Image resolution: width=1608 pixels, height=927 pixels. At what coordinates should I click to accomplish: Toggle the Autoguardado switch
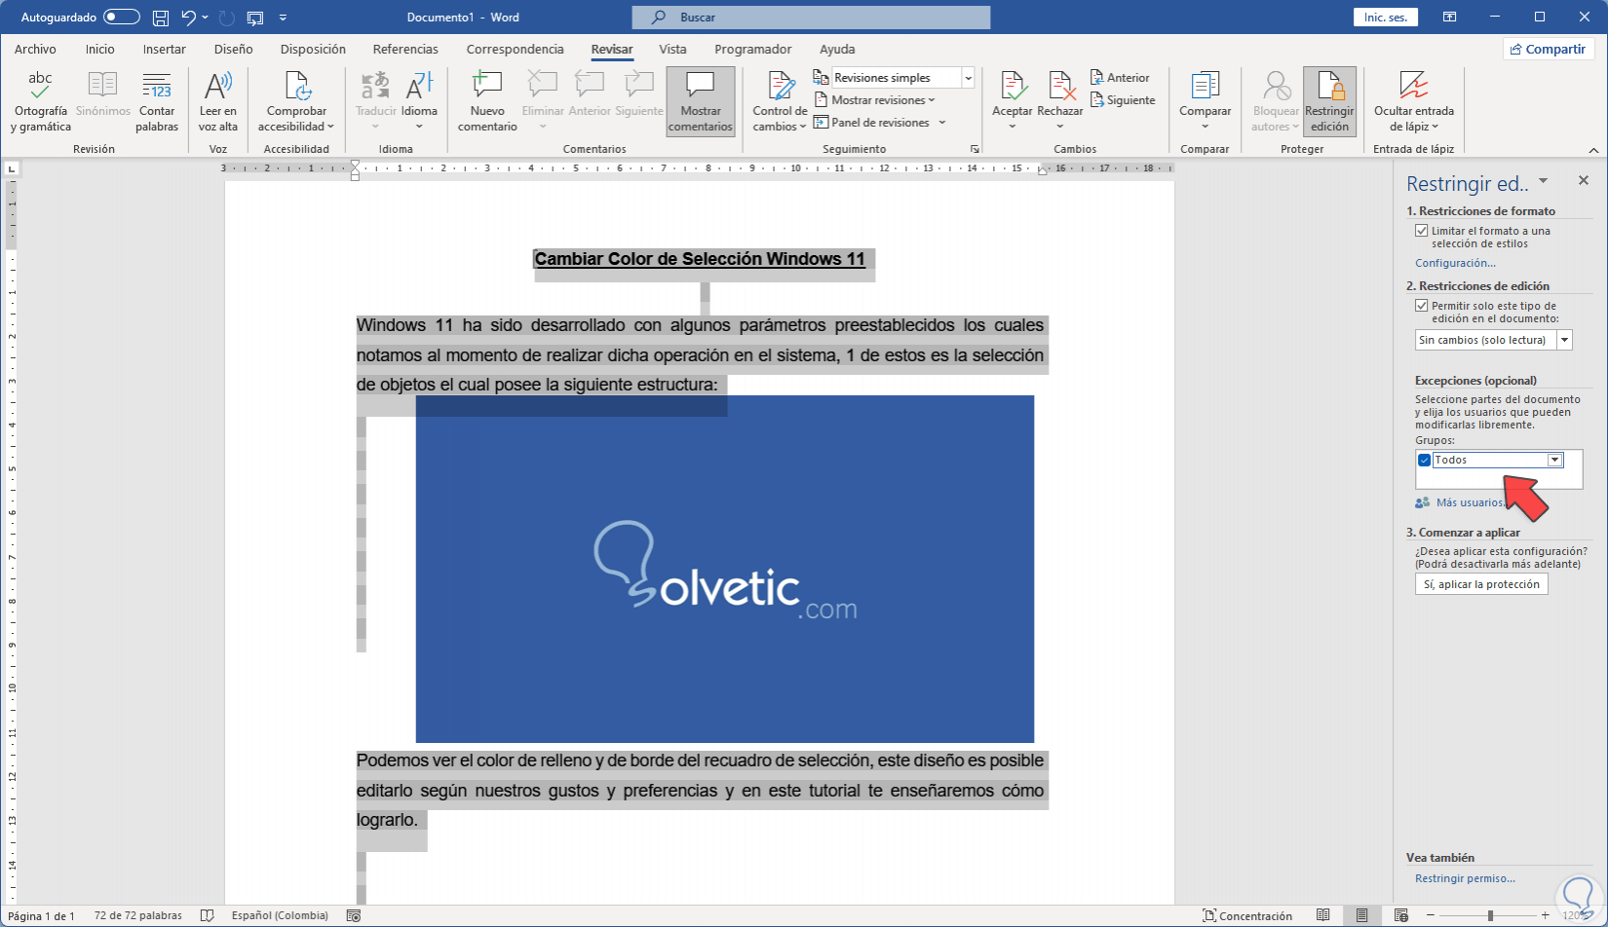pos(122,18)
